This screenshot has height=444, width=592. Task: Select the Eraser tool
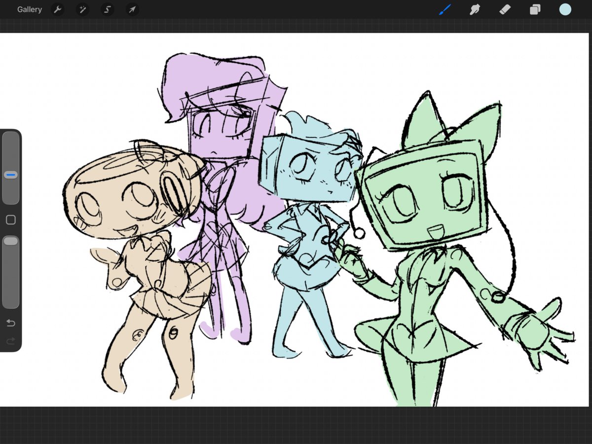click(505, 9)
